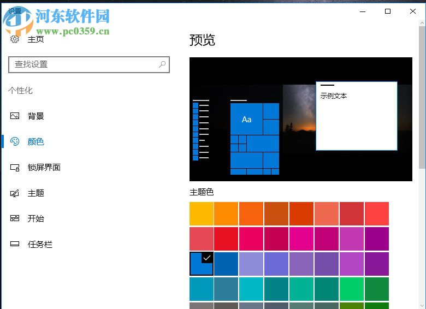426x309 pixels.
Task: Click the Home gear icon
Action: [15, 39]
